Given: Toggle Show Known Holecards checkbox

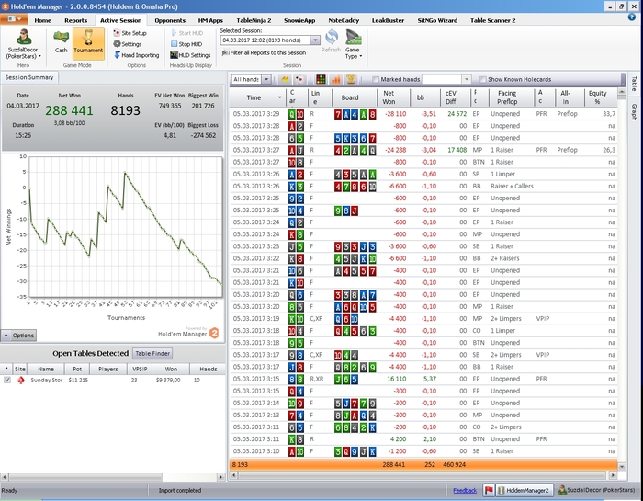Looking at the screenshot, I should (x=482, y=79).
